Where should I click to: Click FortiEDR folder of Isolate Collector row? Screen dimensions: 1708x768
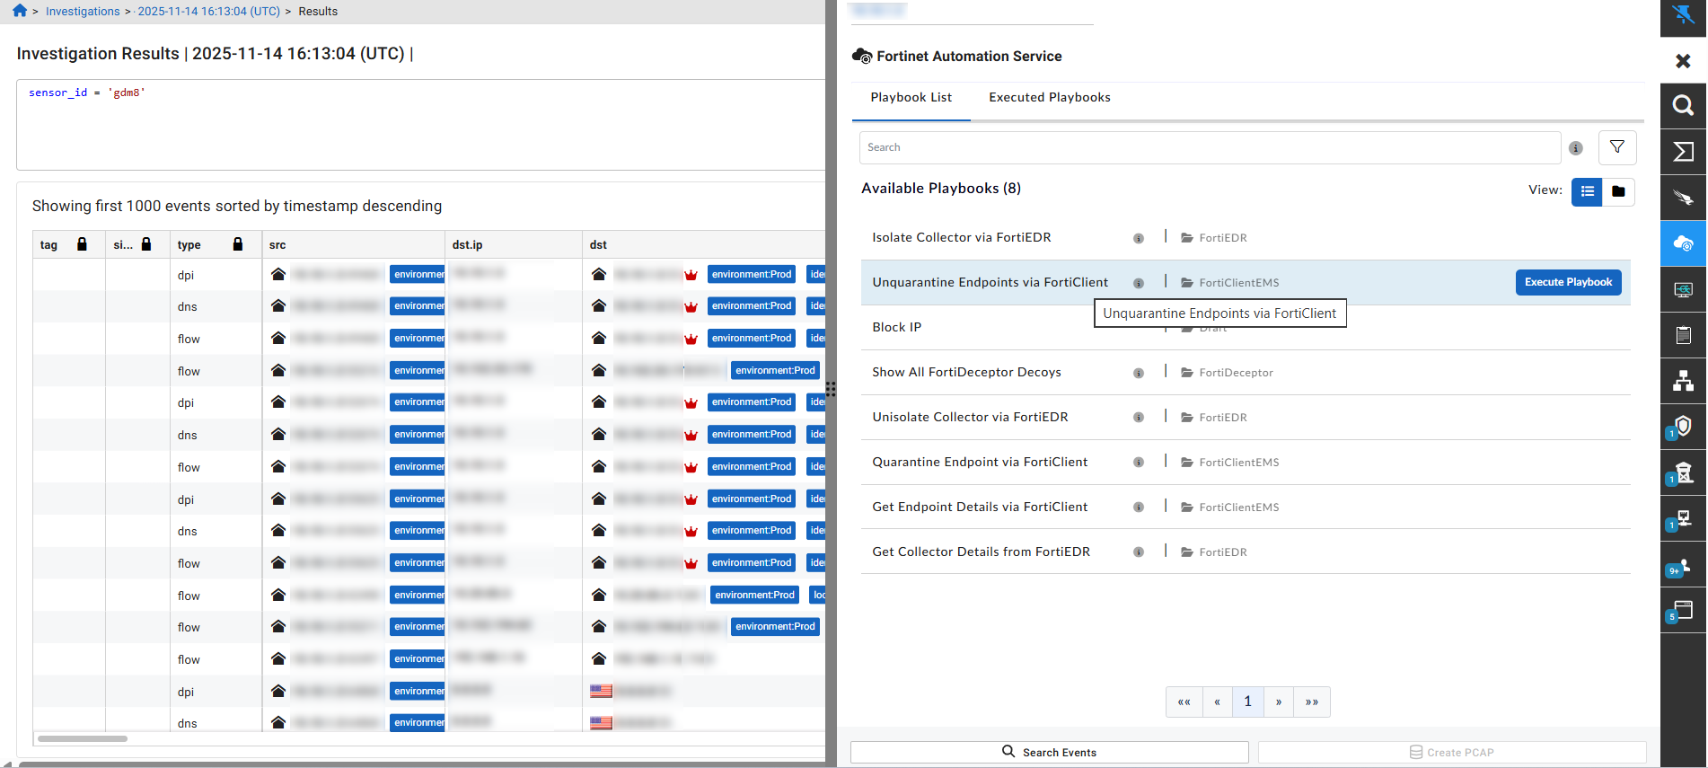click(x=1214, y=238)
